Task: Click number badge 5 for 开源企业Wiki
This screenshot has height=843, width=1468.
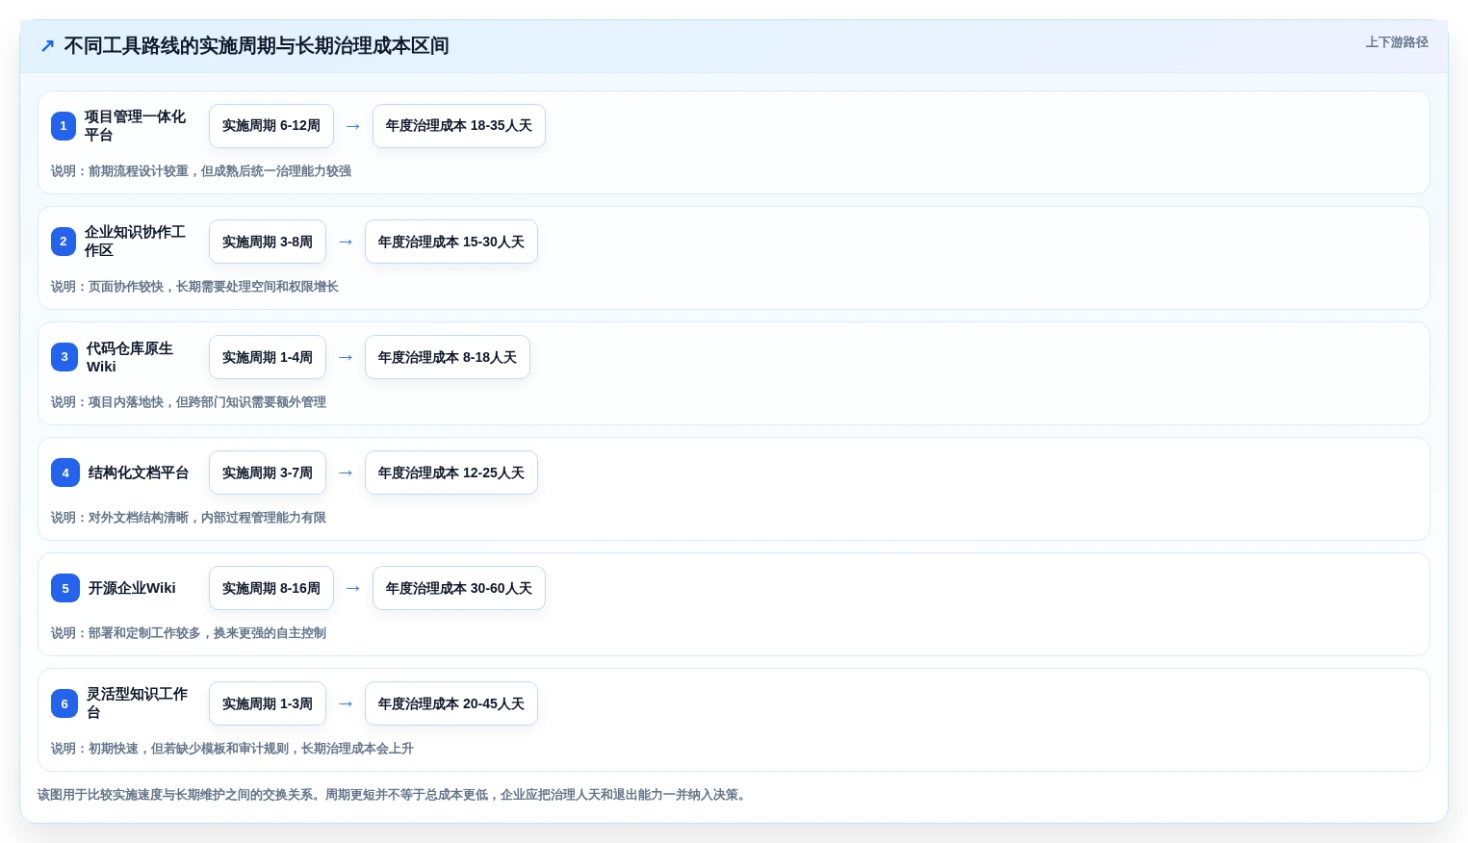Action: 65,588
